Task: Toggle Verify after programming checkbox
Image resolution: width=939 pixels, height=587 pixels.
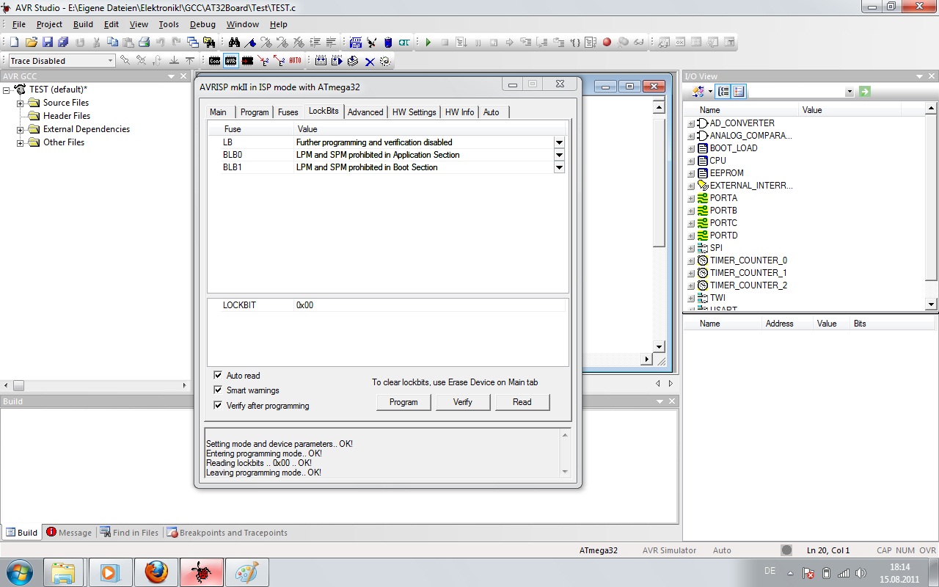Action: [x=218, y=405]
